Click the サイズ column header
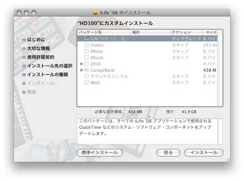 (210, 32)
